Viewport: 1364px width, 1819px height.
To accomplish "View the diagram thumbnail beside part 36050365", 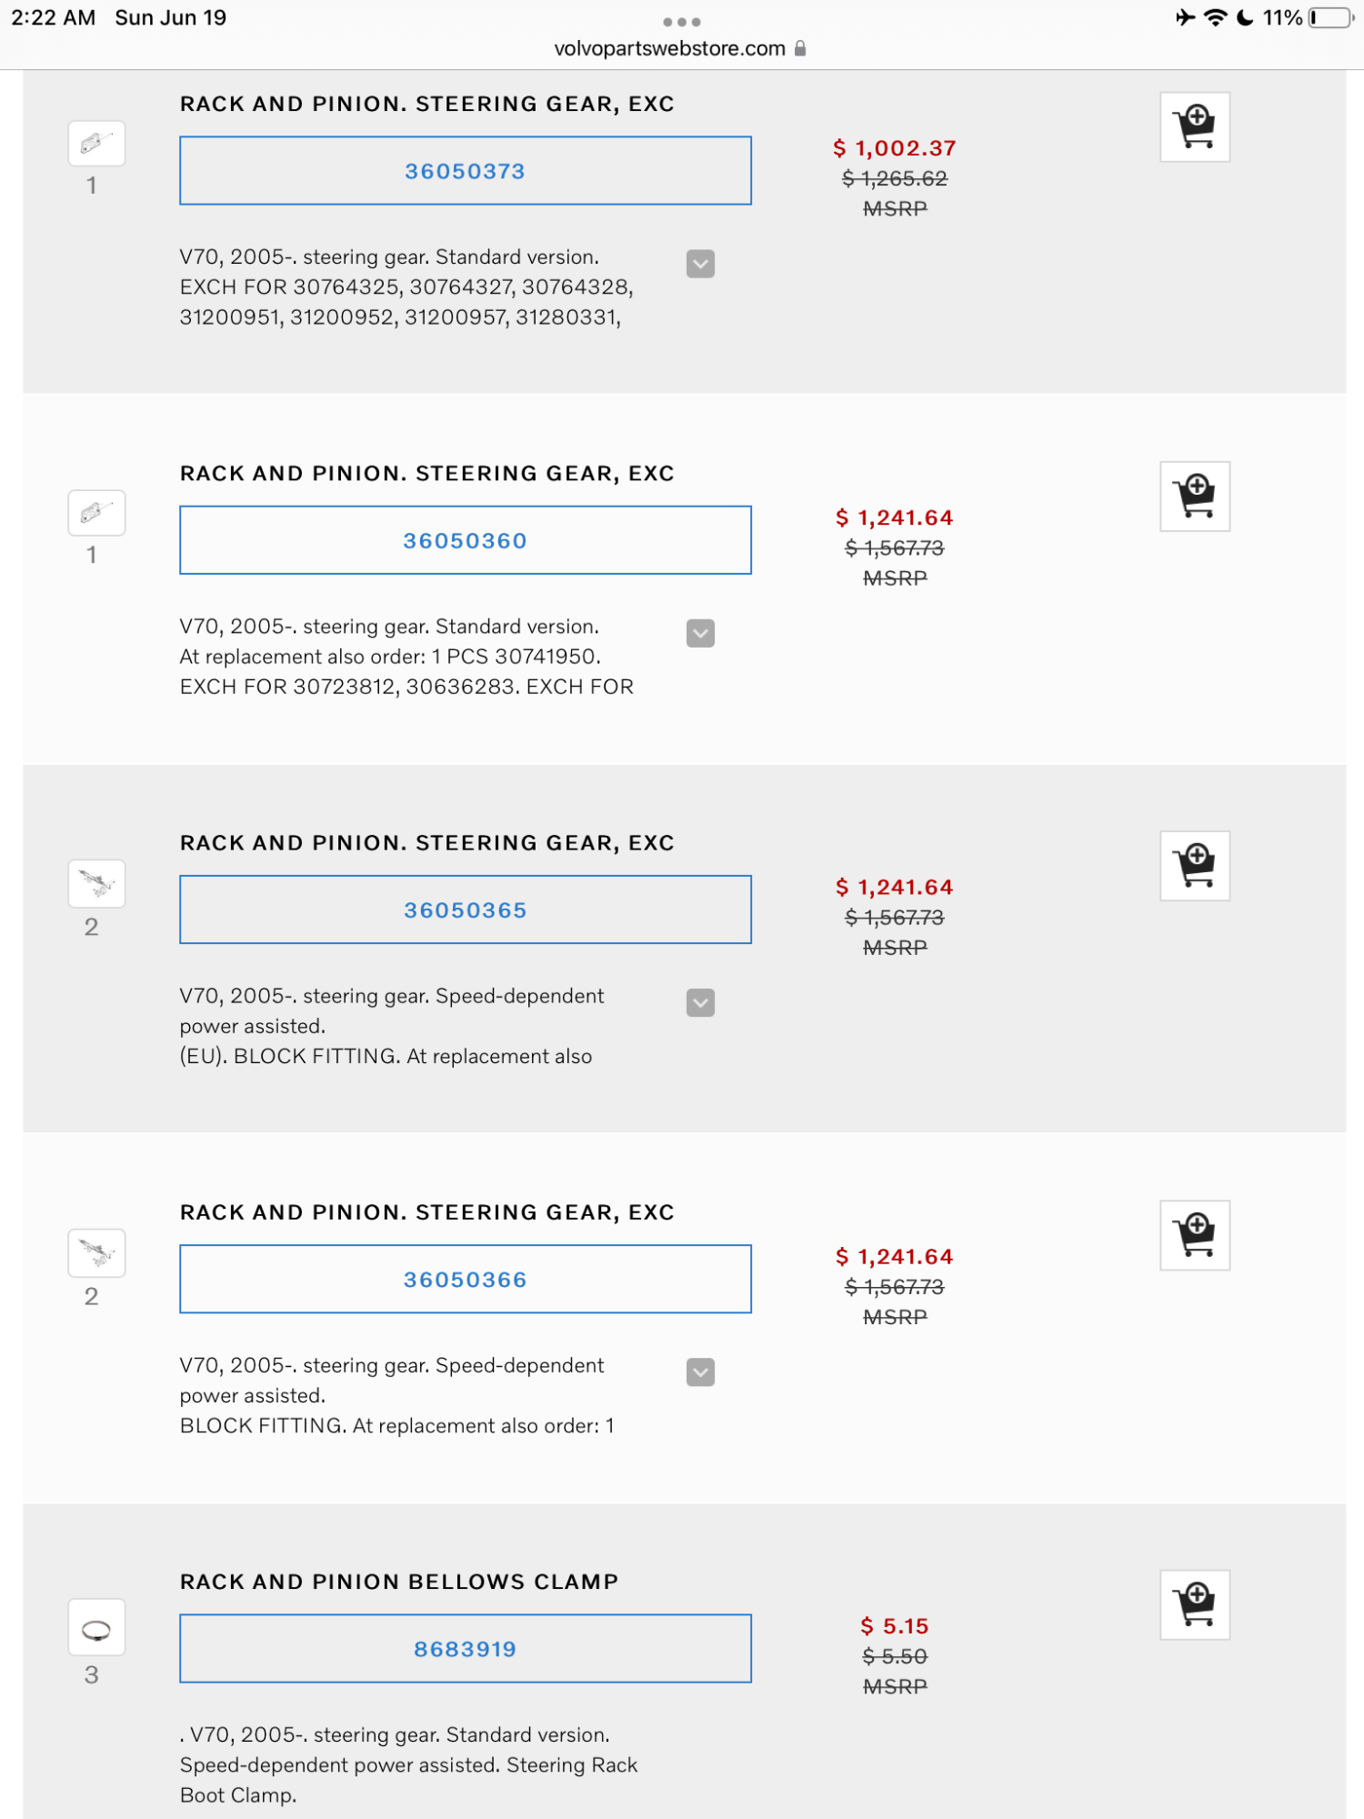I will (x=95, y=883).
